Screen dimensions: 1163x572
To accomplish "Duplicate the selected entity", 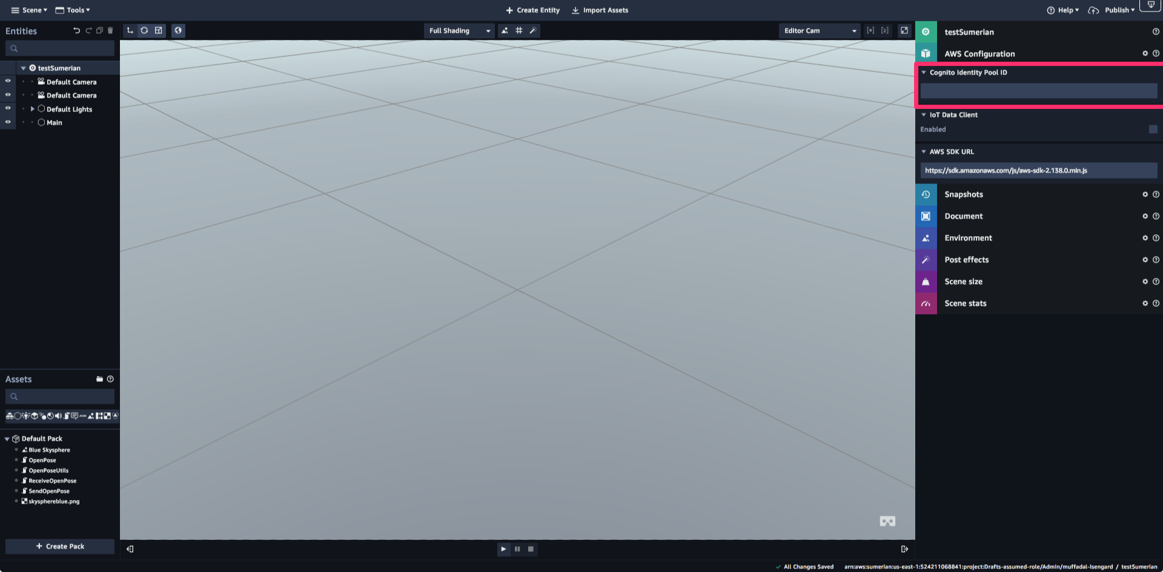I will [99, 30].
